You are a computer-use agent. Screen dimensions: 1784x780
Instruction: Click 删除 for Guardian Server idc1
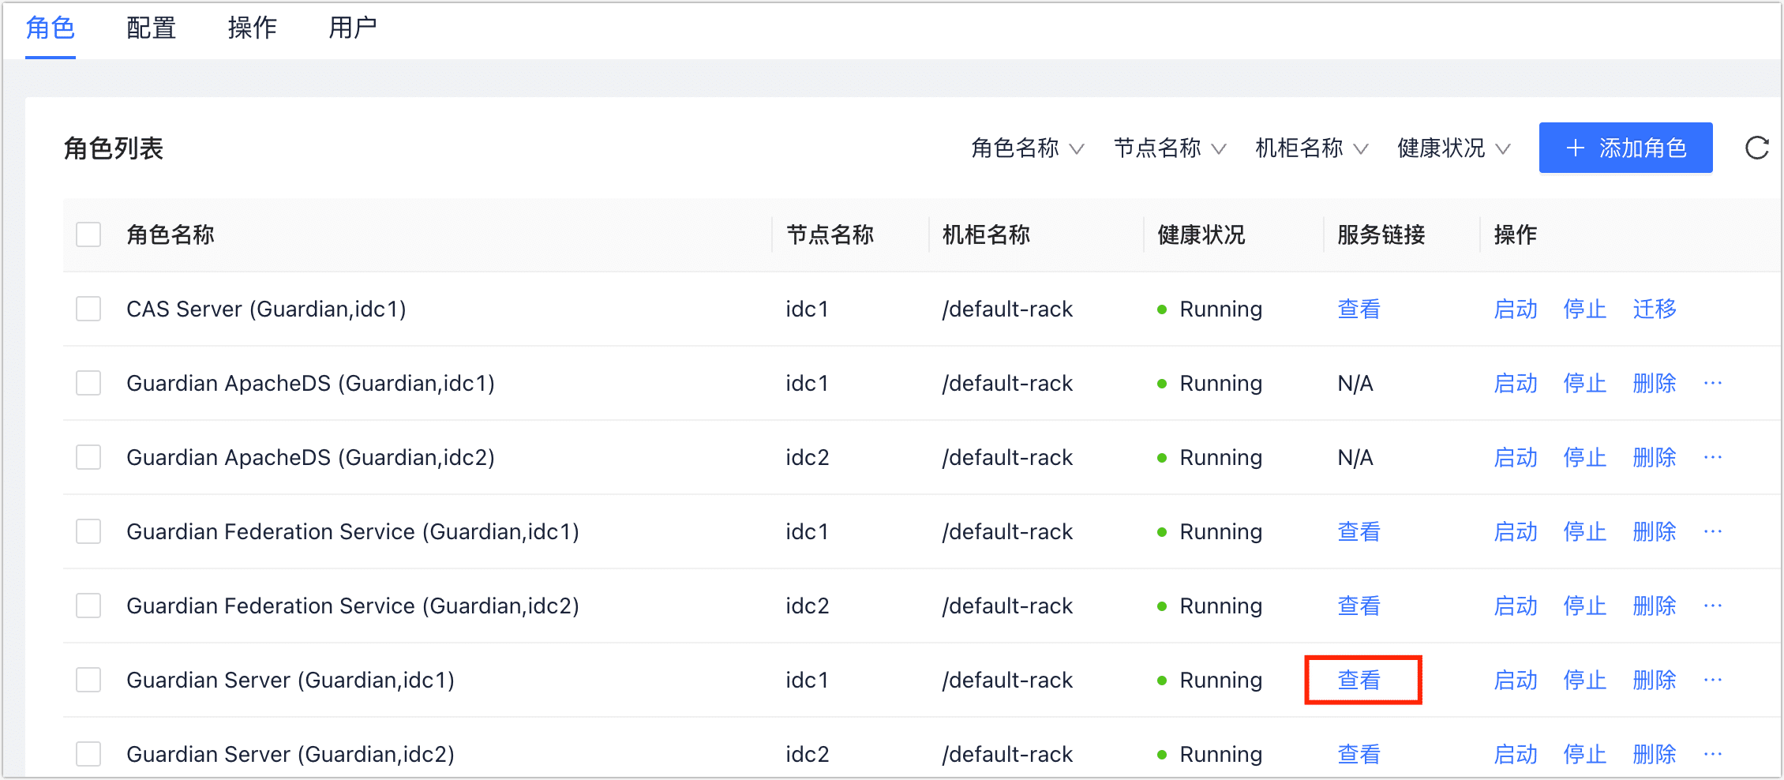pyautogui.click(x=1655, y=680)
